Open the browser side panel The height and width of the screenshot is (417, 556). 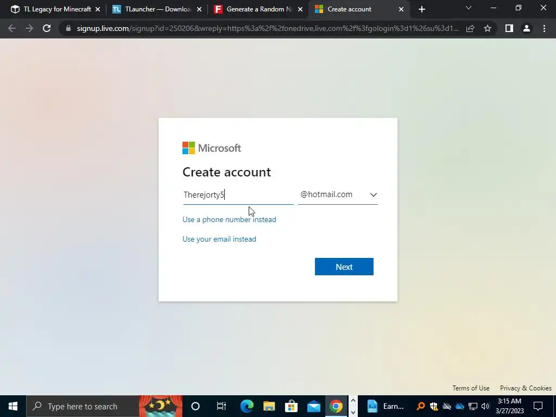[x=509, y=28]
